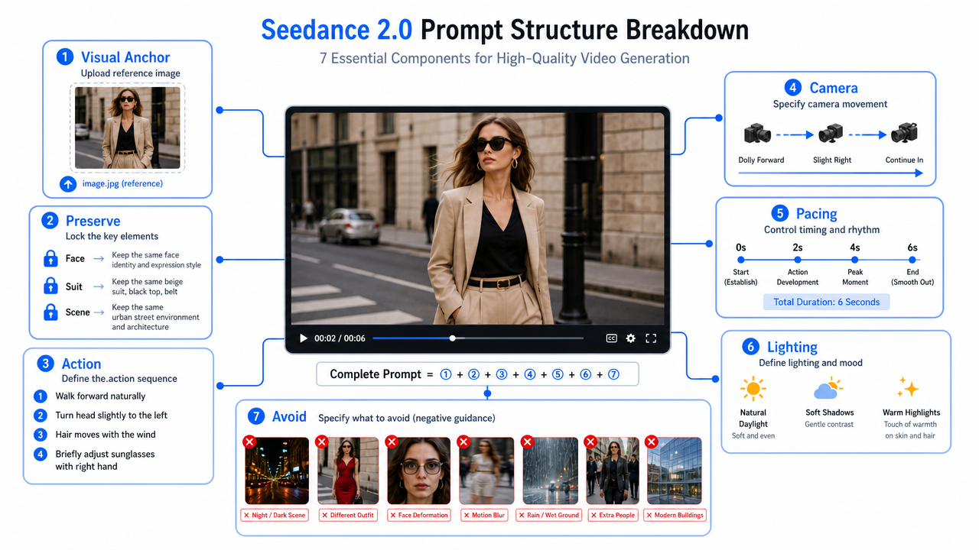Click the Natural Daylight sun icon
979x550 pixels.
(753, 390)
